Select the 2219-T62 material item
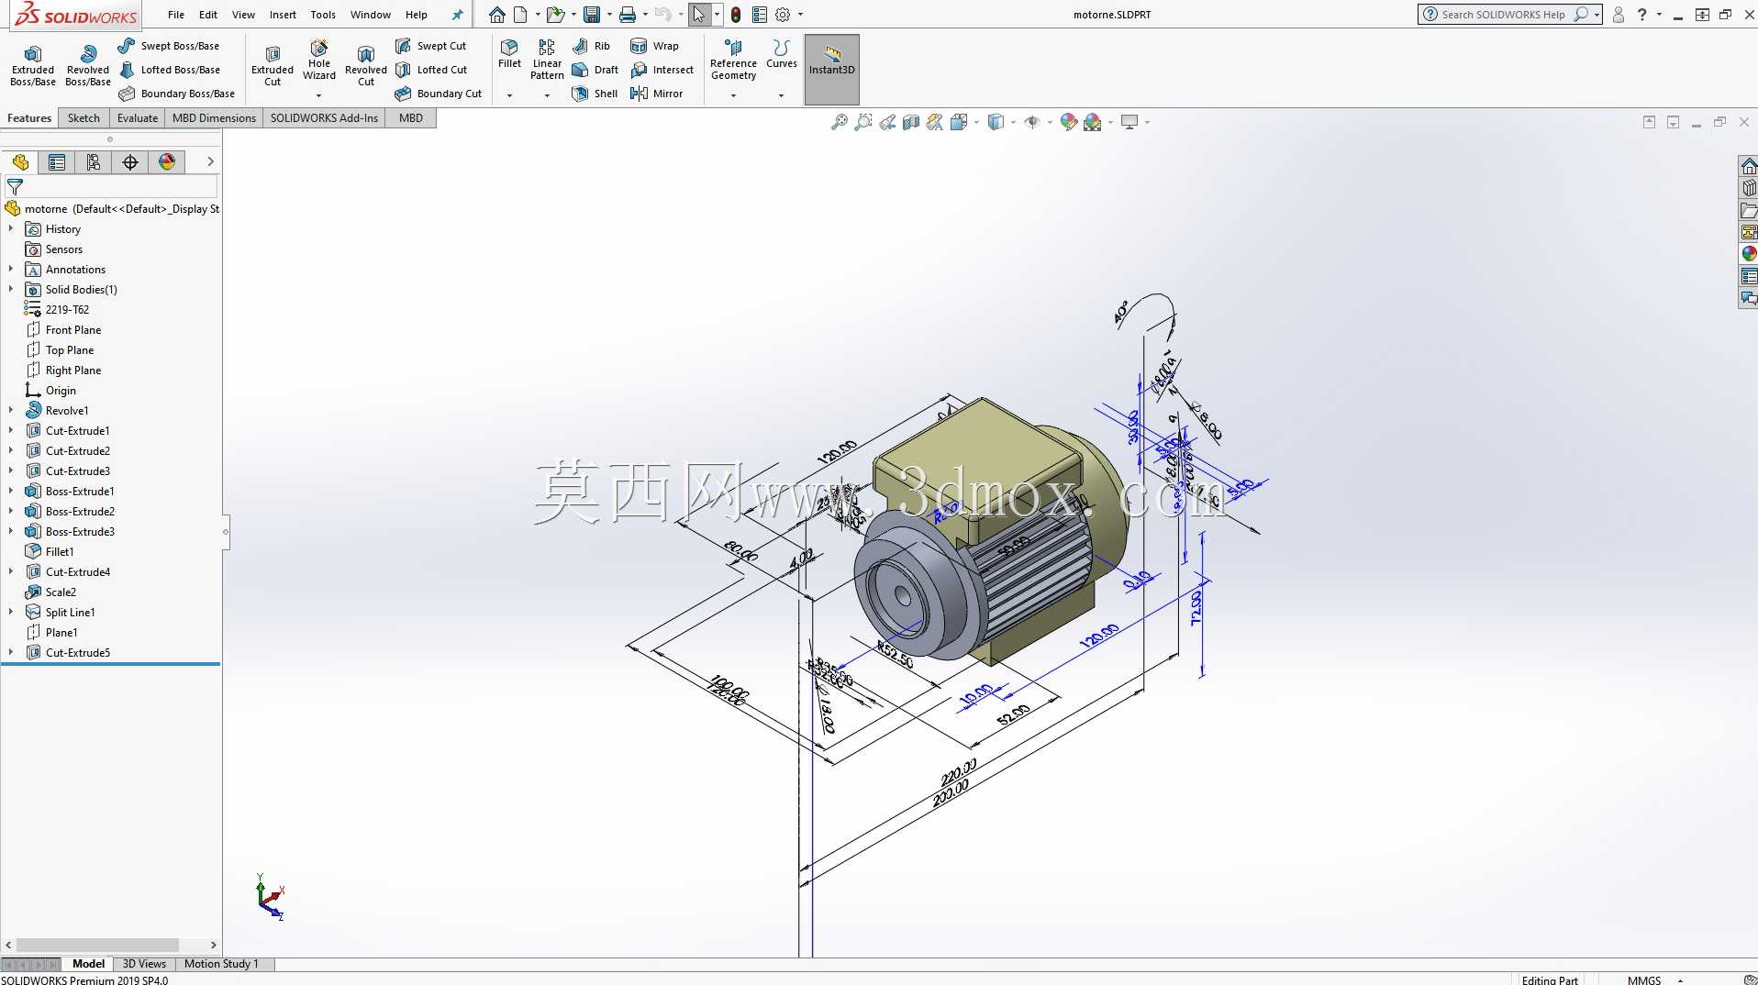The height and width of the screenshot is (985, 1758). pyautogui.click(x=67, y=310)
